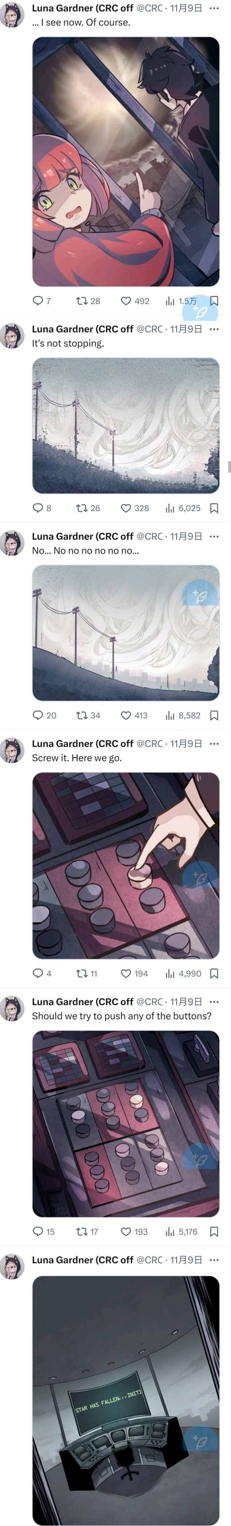Open the finger pressing button image
231x1526 pixels.
pos(126,866)
